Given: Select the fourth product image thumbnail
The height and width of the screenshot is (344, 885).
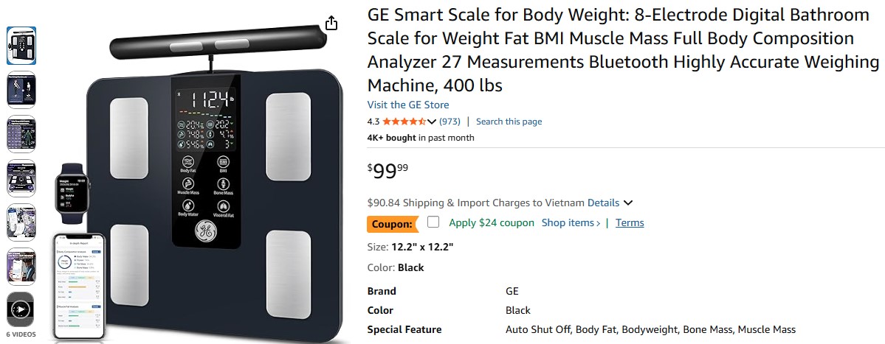Looking at the screenshot, I should pyautogui.click(x=21, y=178).
